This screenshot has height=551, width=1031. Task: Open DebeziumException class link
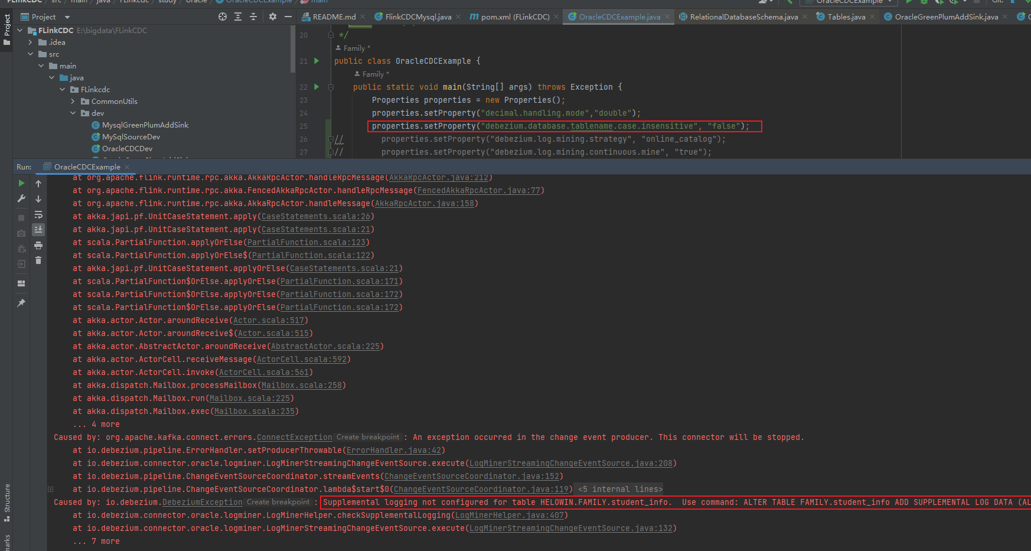203,502
